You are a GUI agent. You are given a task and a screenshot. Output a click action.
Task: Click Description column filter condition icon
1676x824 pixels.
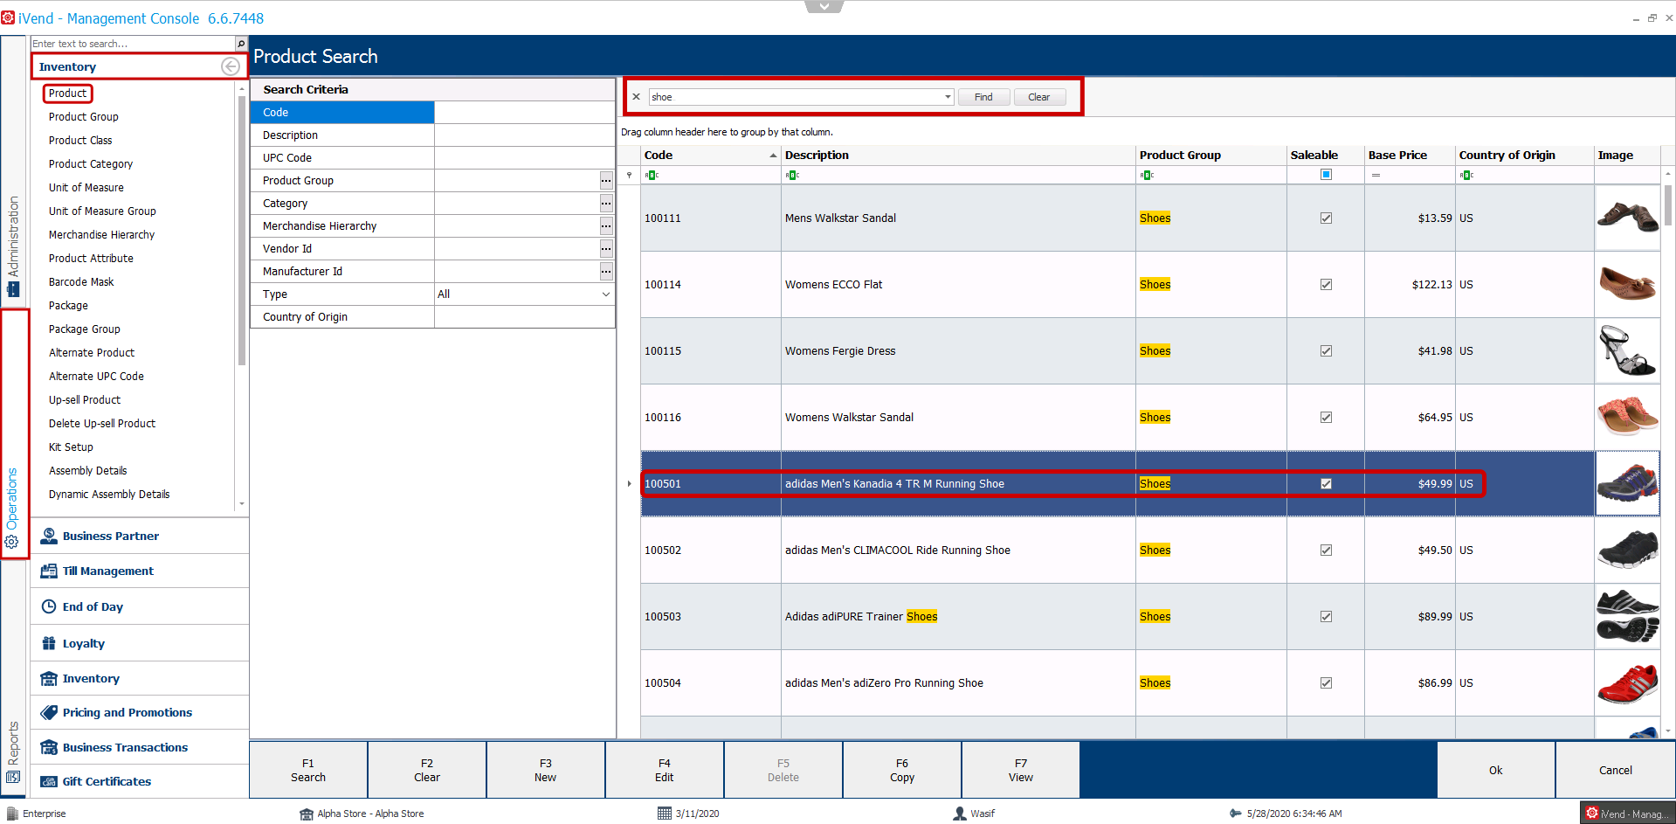pos(792,176)
